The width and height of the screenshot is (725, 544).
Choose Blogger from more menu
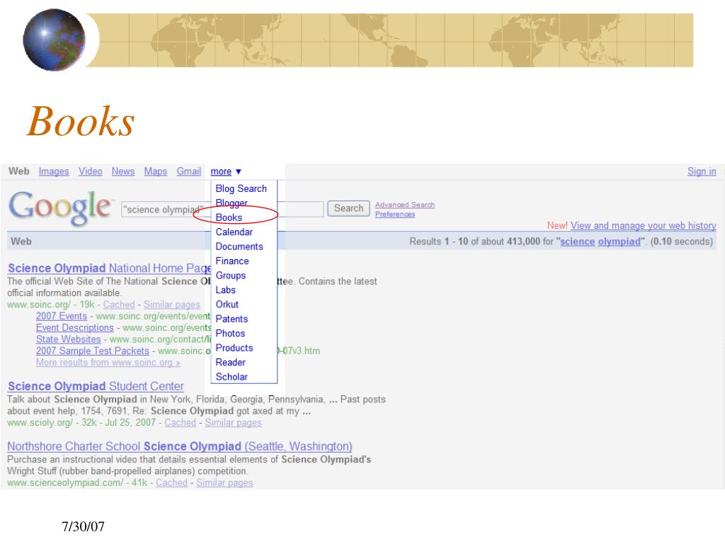tap(232, 203)
